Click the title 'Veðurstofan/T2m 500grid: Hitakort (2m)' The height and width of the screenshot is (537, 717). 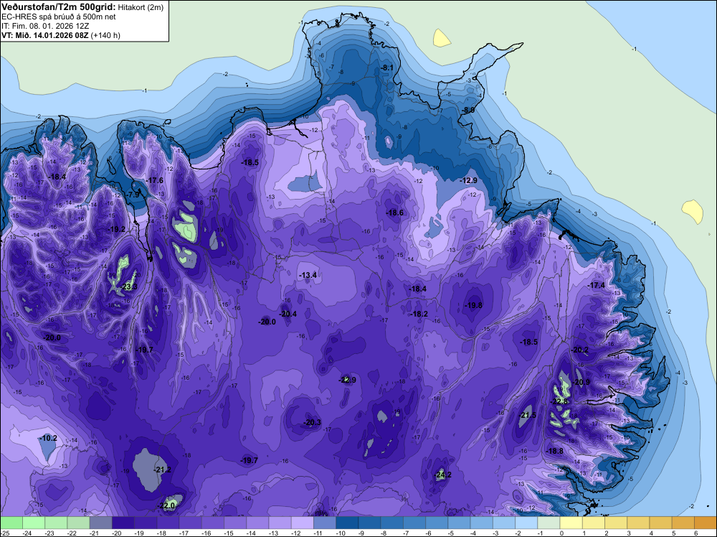(x=82, y=7)
